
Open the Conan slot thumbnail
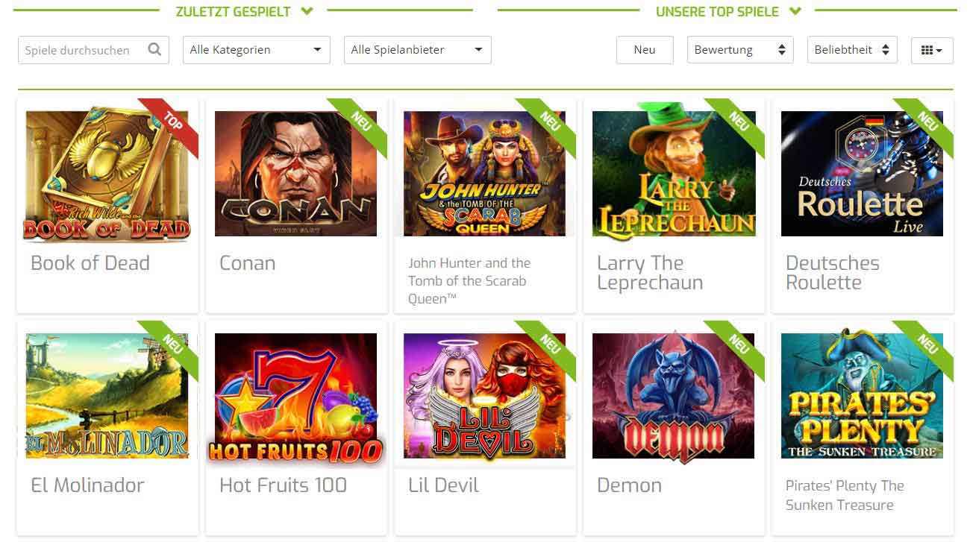pyautogui.click(x=295, y=174)
